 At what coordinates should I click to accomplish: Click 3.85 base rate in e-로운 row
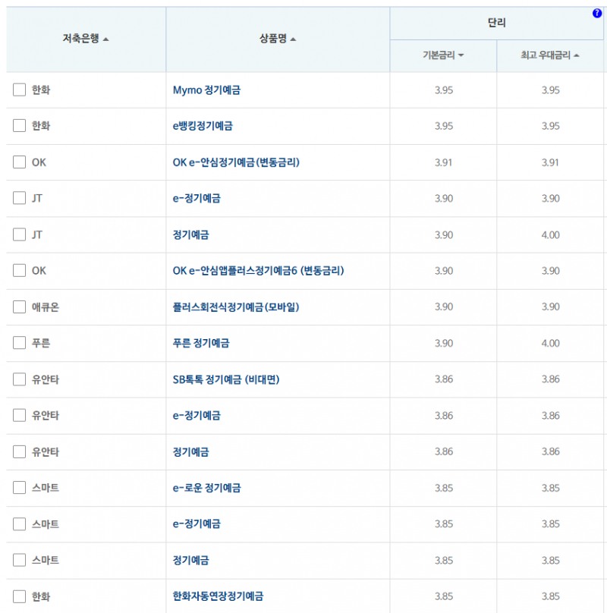click(444, 488)
